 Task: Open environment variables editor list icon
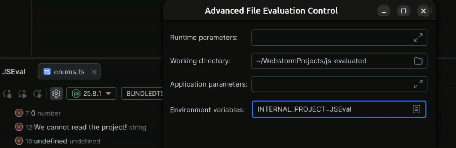[416, 109]
